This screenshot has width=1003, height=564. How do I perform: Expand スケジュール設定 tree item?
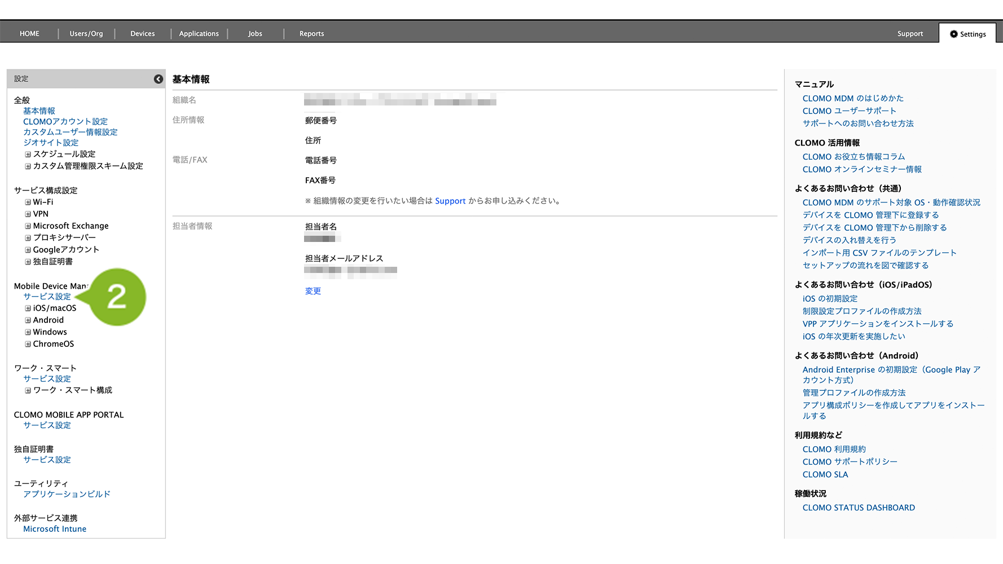28,155
